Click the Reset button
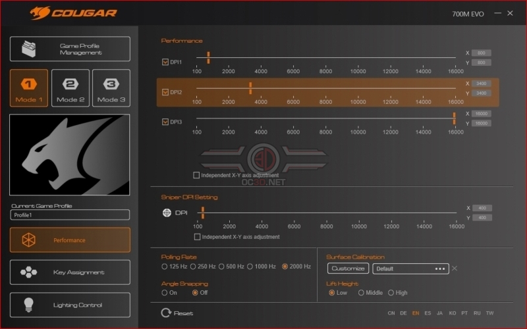 [177, 313]
